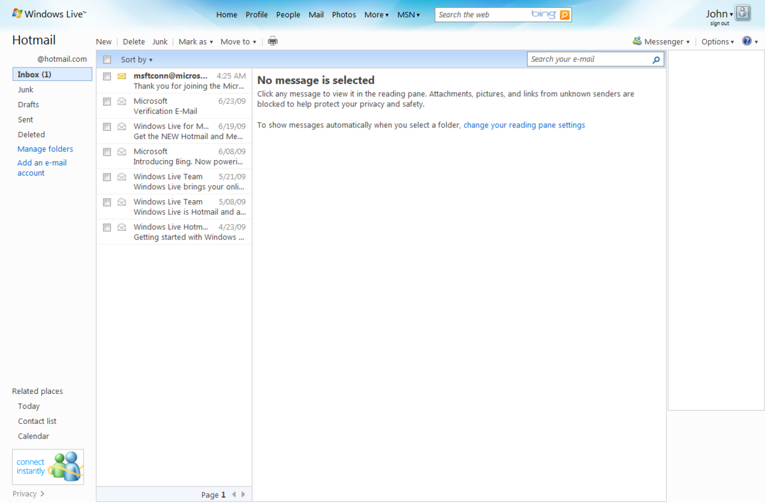765x503 pixels.
Task: Check the Microsoft Verification E-Mail checkbox
Action: 107,101
